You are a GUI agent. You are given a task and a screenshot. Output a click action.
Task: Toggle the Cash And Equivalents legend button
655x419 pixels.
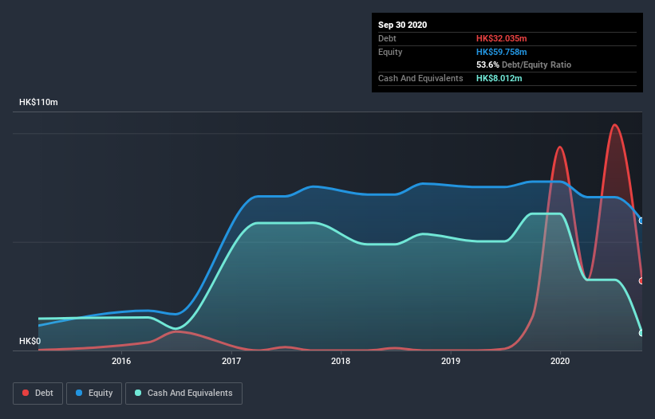(183, 394)
